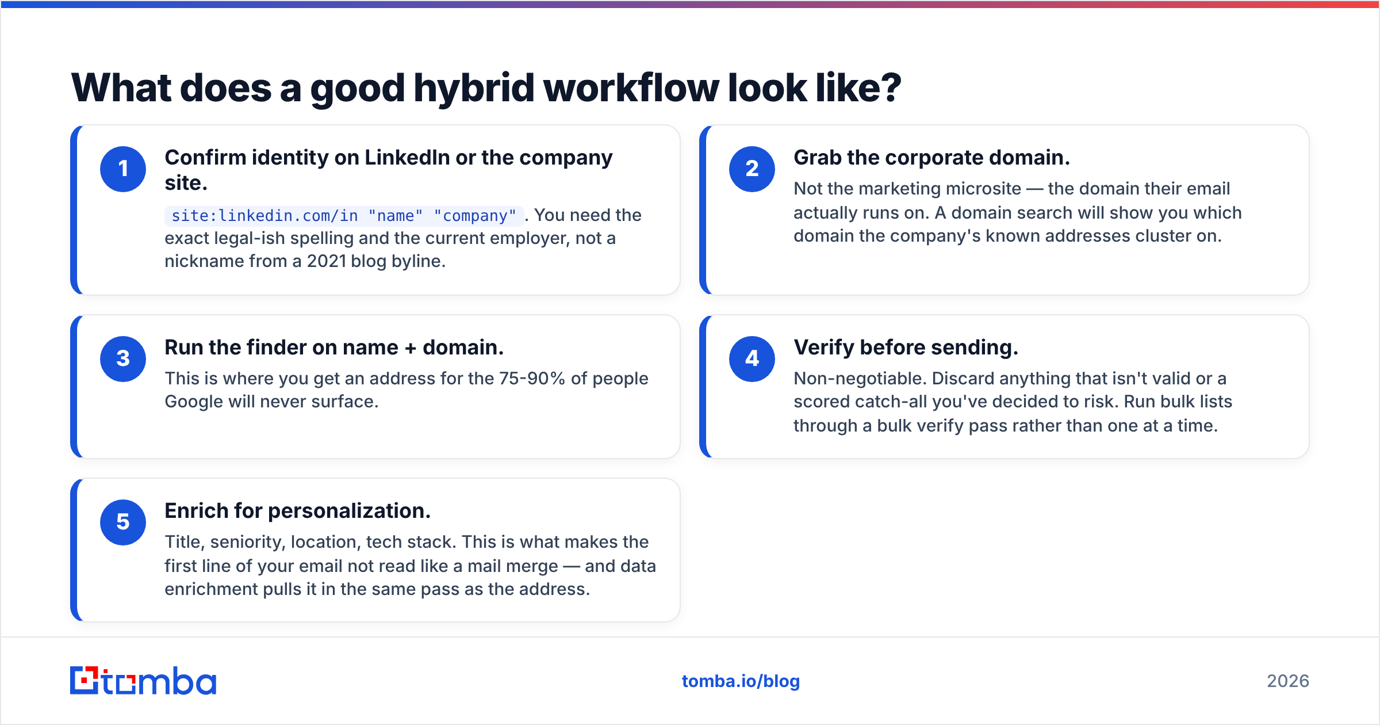Click the step 2 number badge
The height and width of the screenshot is (725, 1380).
coord(752,169)
